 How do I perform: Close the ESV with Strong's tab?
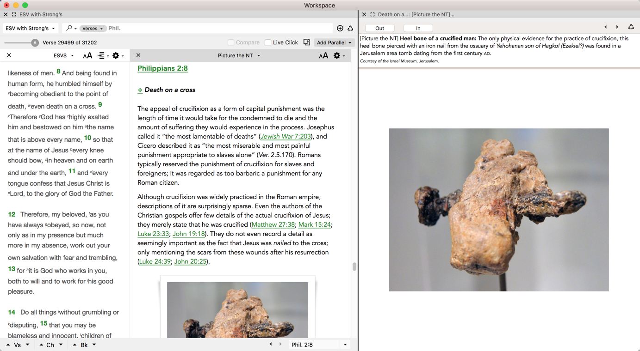point(6,15)
